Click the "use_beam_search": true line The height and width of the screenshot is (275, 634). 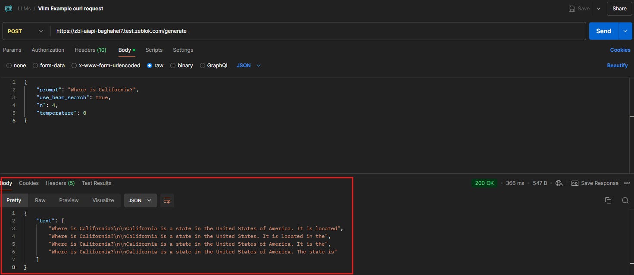click(74, 97)
